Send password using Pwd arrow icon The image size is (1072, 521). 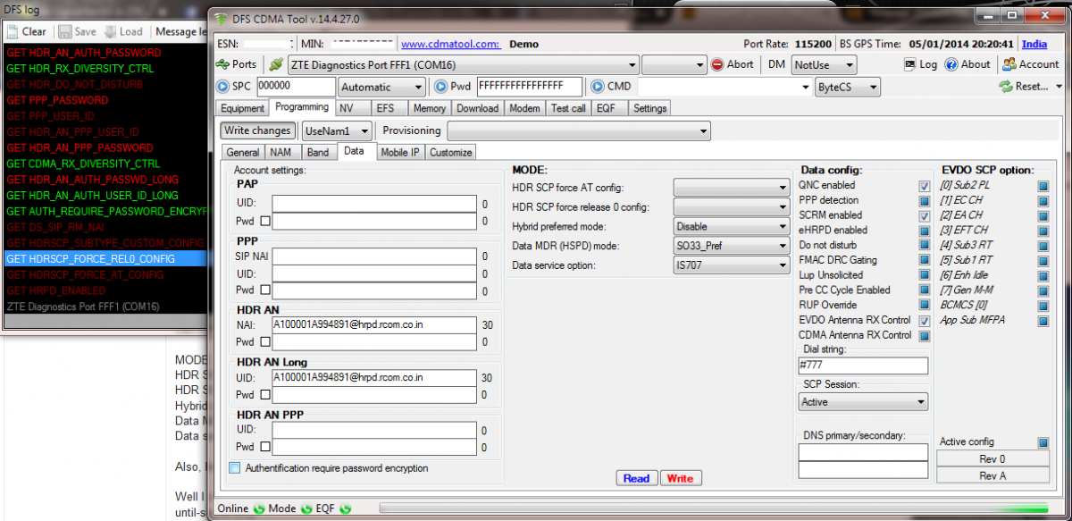pyautogui.click(x=440, y=87)
